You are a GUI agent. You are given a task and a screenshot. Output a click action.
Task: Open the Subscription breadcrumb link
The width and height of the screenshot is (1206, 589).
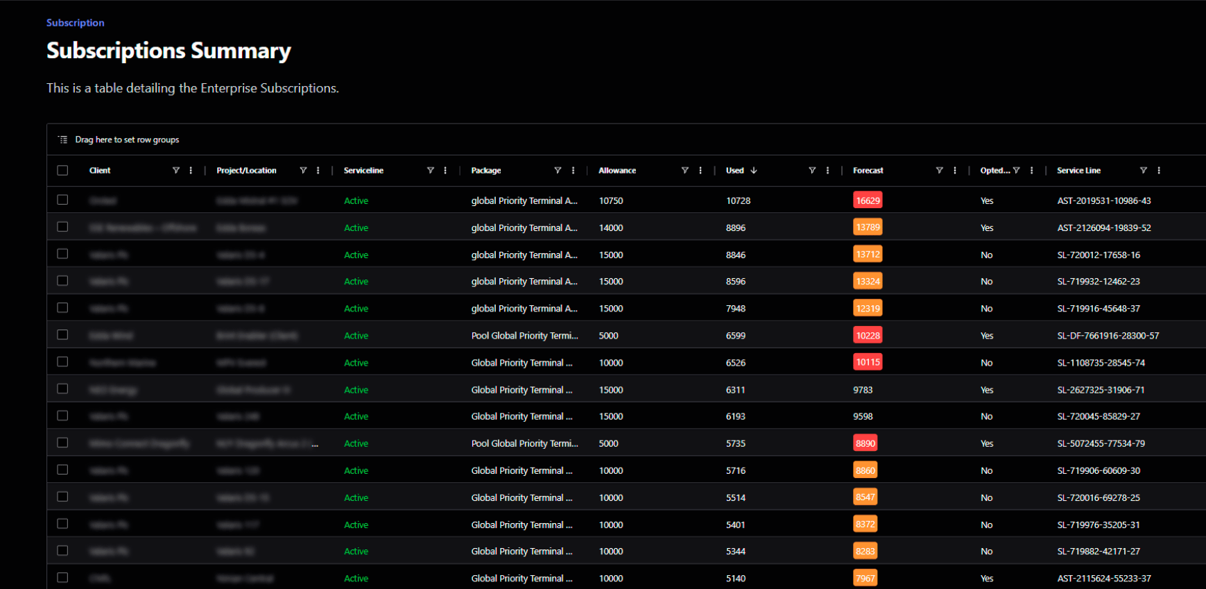[76, 23]
